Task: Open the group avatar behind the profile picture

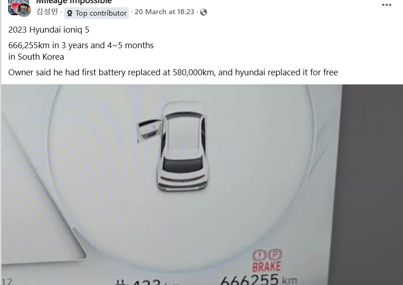Action: (12, 6)
